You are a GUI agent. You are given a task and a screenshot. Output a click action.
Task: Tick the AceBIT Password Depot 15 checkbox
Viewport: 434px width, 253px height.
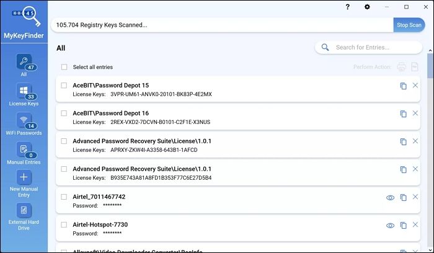(x=64, y=86)
